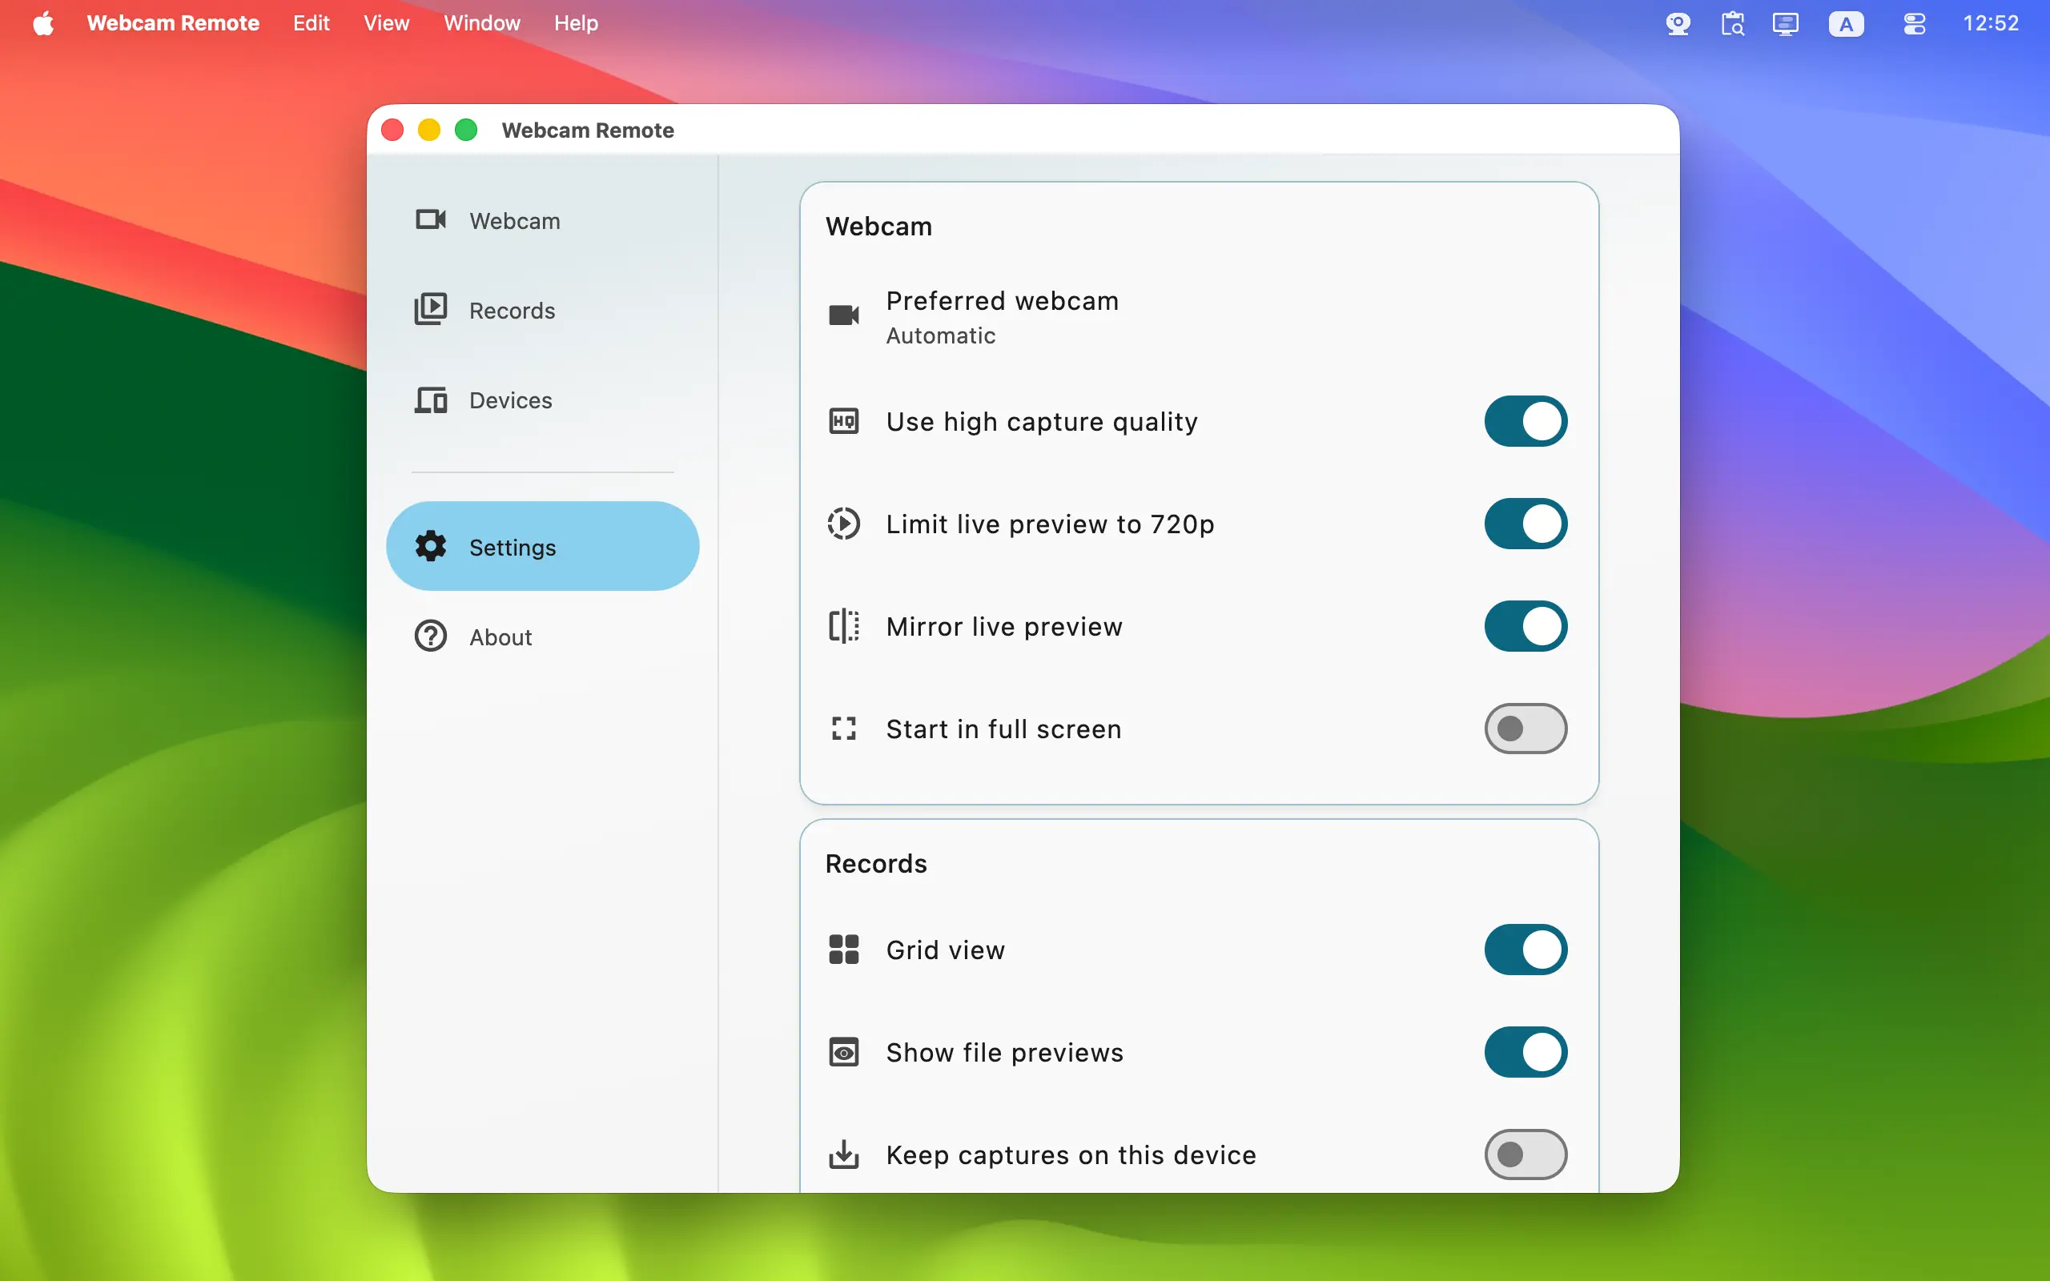The image size is (2050, 1281).
Task: Minimize the Webcam Remote window
Action: (429, 130)
